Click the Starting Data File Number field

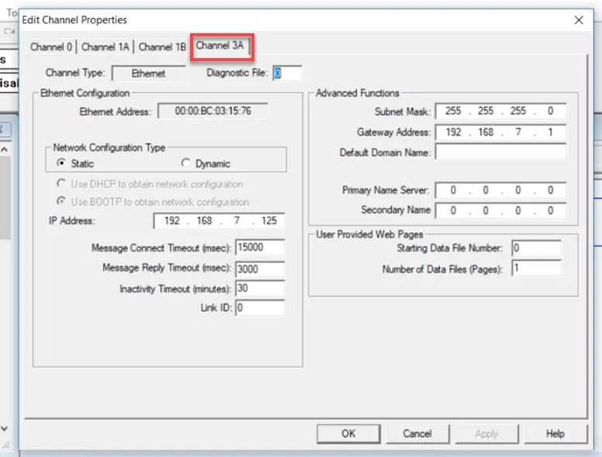[536, 248]
